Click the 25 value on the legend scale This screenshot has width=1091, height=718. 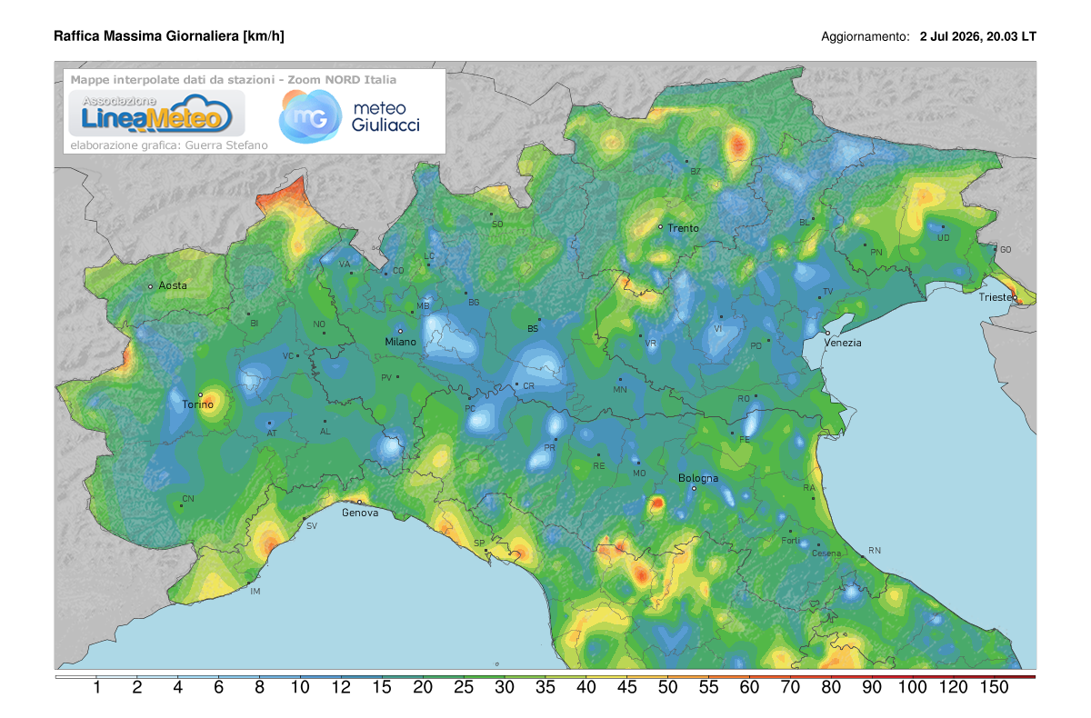click(464, 689)
